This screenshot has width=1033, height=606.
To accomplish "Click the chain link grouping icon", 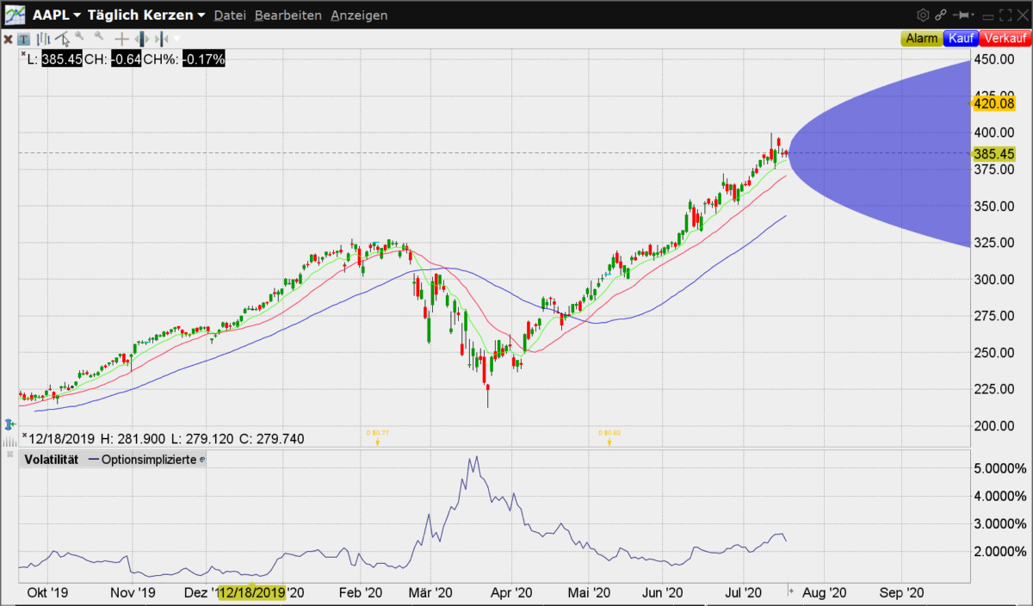I will pyautogui.click(x=941, y=15).
